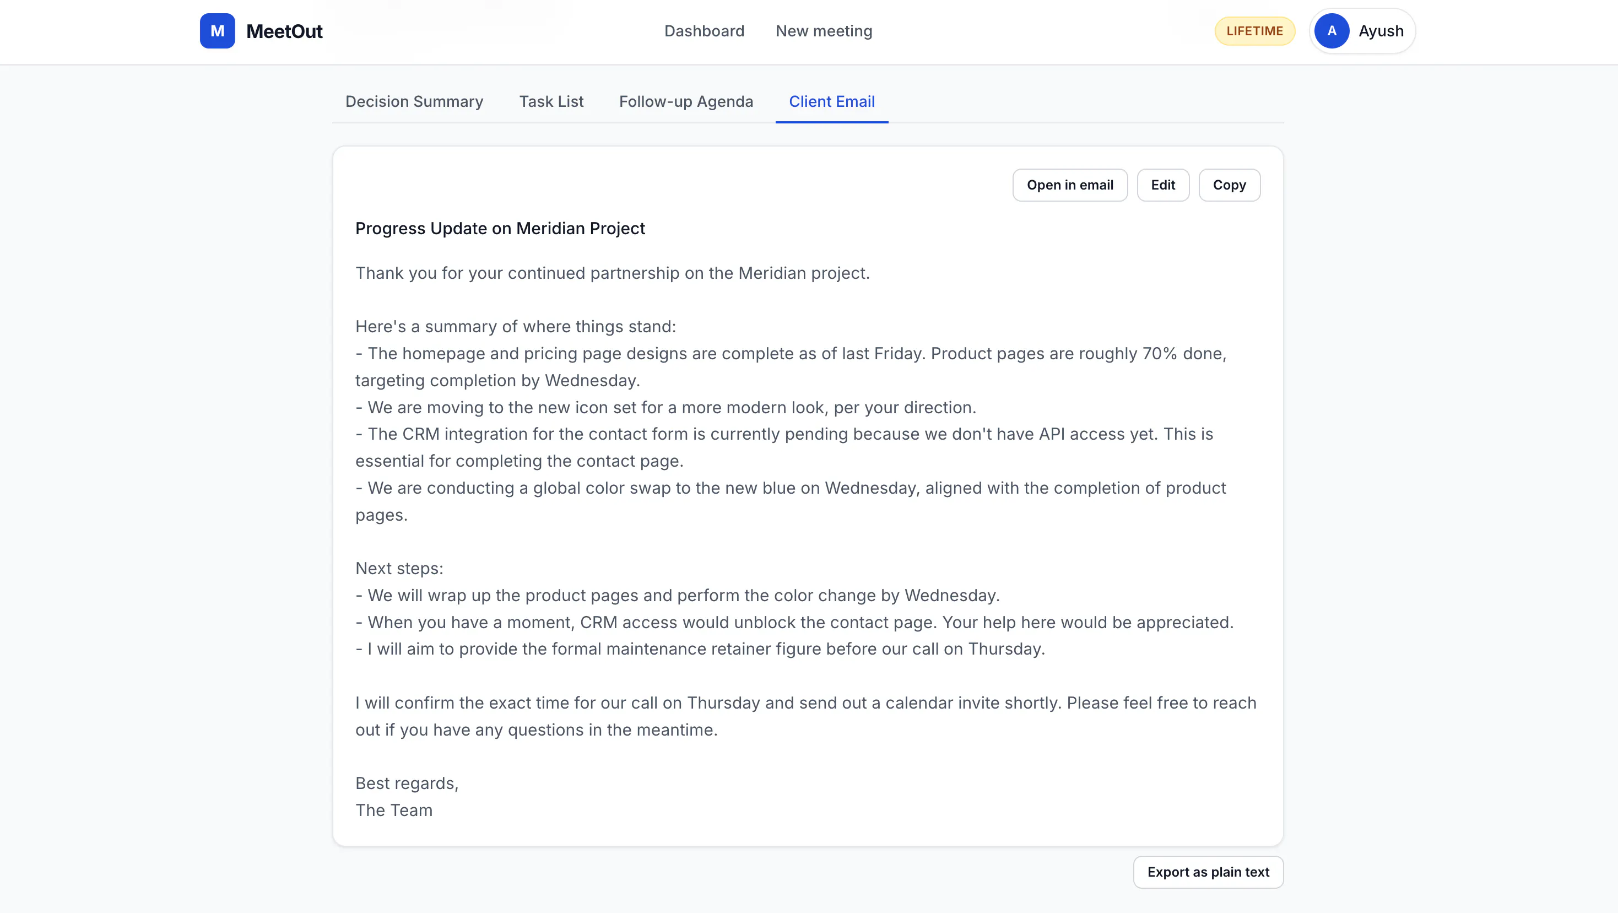Click the blue Ayush avatar circle
1618x913 pixels.
(1332, 31)
